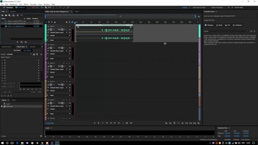
Task: Arm Track 1 for record (R)
Action: 70,26
